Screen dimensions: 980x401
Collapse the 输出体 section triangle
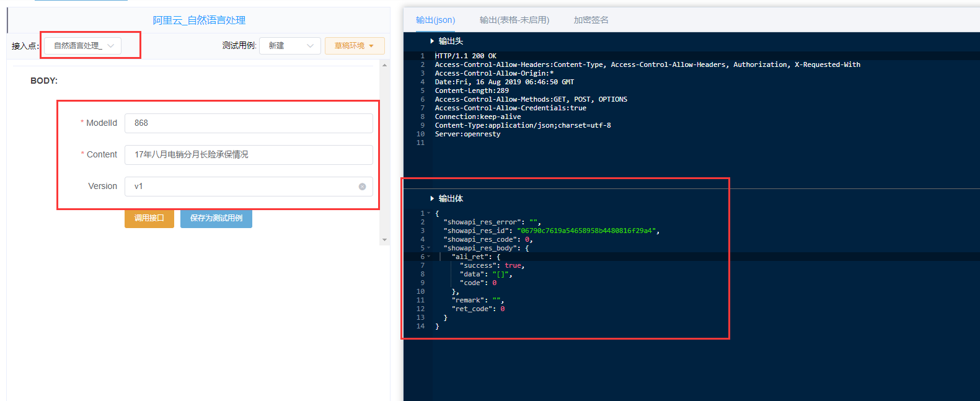point(432,198)
